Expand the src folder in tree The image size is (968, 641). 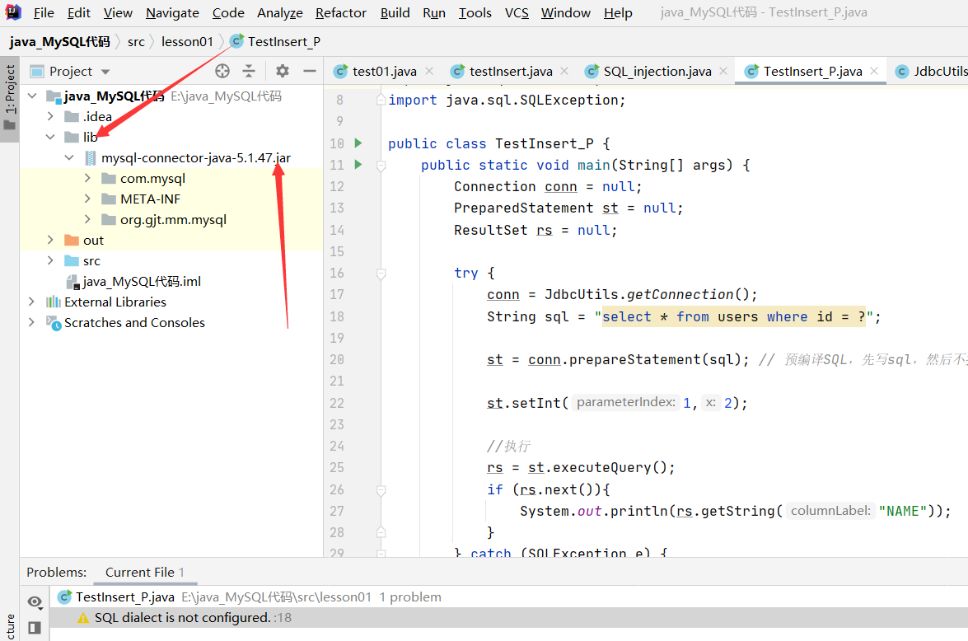(50, 260)
